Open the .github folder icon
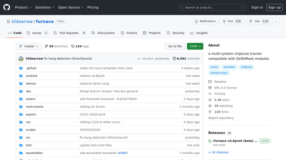Viewport: 286px width, 160px height. 21,68
